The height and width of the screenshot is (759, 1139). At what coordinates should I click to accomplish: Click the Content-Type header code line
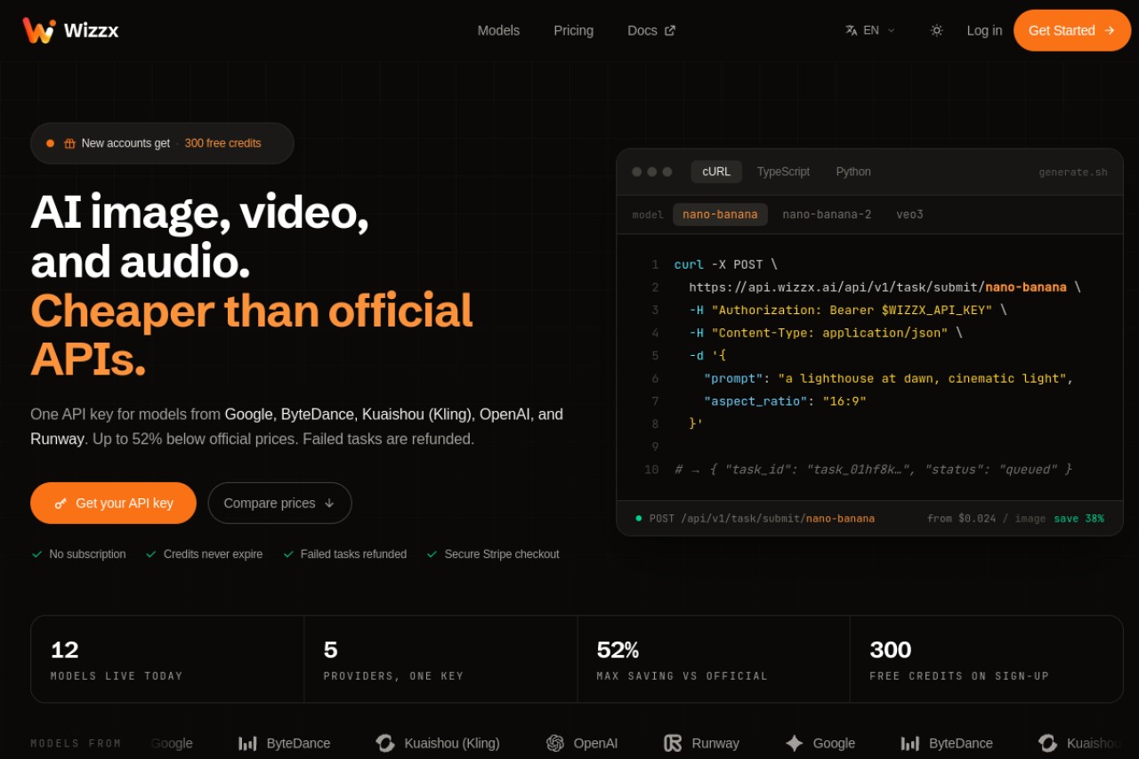[826, 333]
